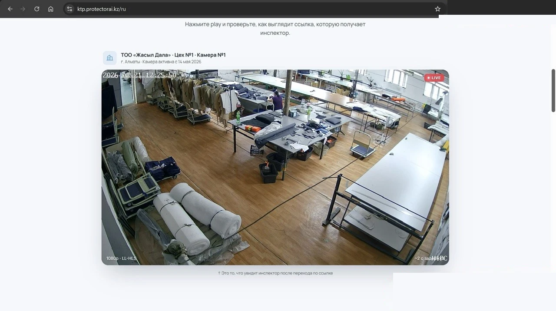The height and width of the screenshot is (311, 556).
Task: Click the red LIVE badge on the video
Action: pyautogui.click(x=434, y=78)
